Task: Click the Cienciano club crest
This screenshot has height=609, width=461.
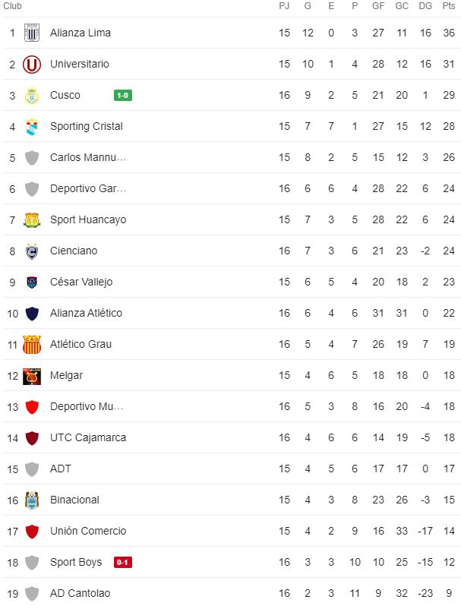Action: (32, 251)
